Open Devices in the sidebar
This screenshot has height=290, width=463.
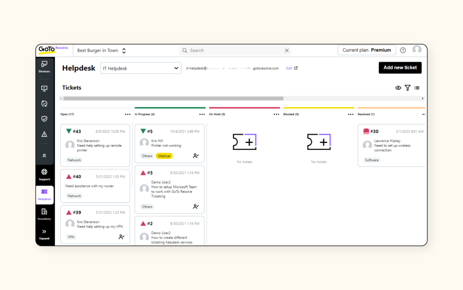[x=44, y=66]
